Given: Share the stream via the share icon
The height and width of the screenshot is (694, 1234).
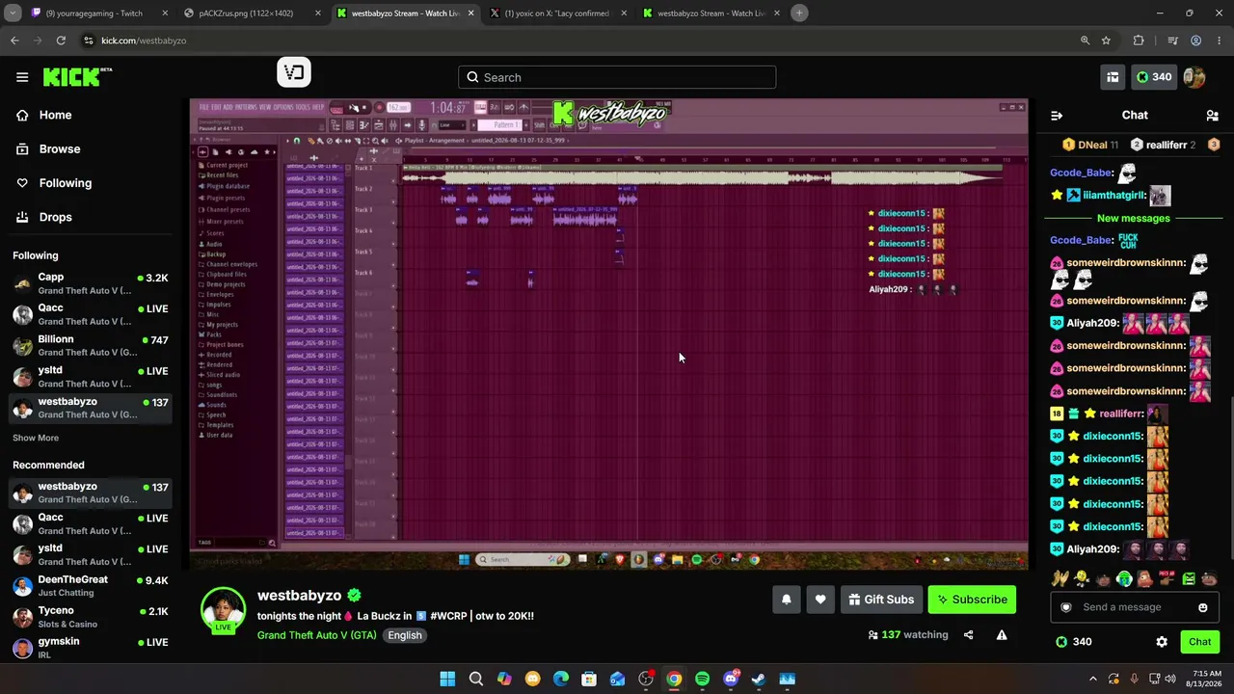Looking at the screenshot, I should click(969, 635).
